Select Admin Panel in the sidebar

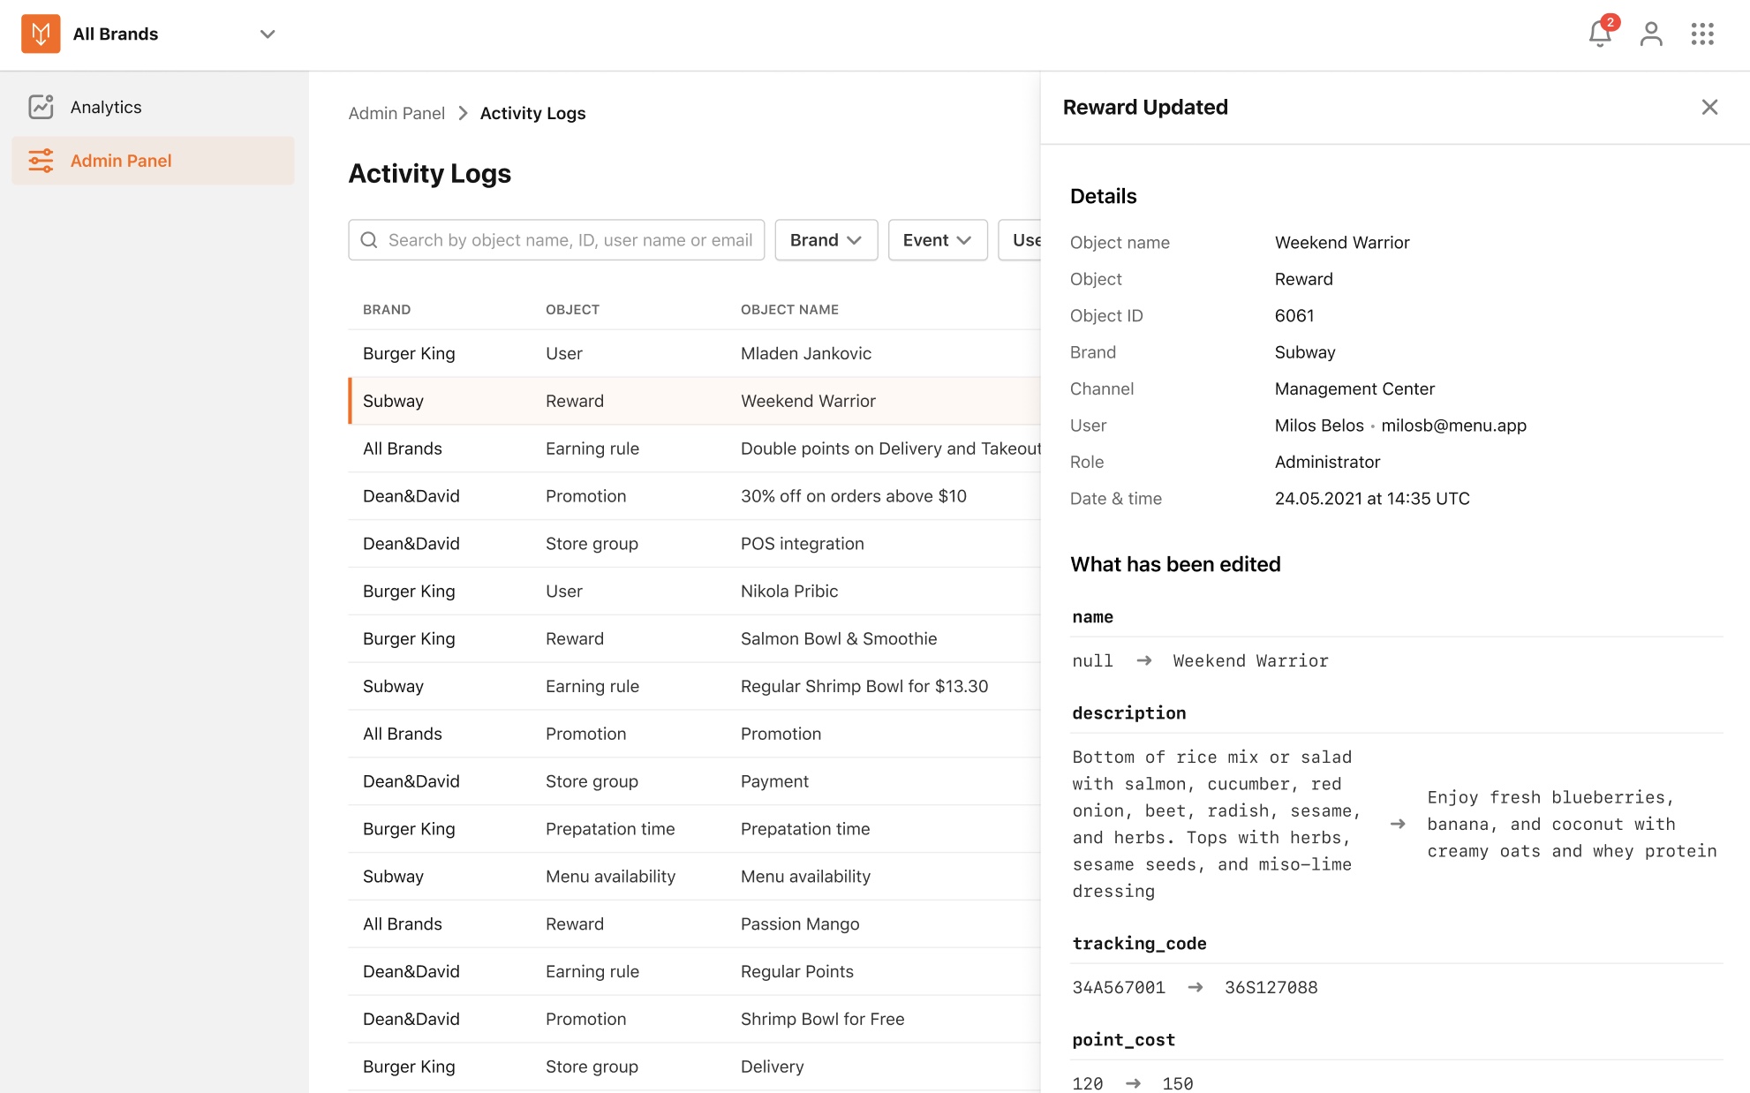[x=153, y=161]
